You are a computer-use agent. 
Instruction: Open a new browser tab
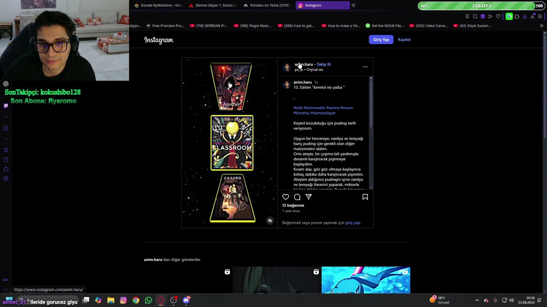[x=353, y=5]
